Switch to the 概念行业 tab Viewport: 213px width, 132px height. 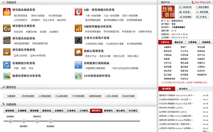click(179, 42)
